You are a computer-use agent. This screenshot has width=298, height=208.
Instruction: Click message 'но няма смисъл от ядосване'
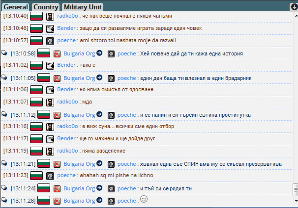[x=117, y=89]
